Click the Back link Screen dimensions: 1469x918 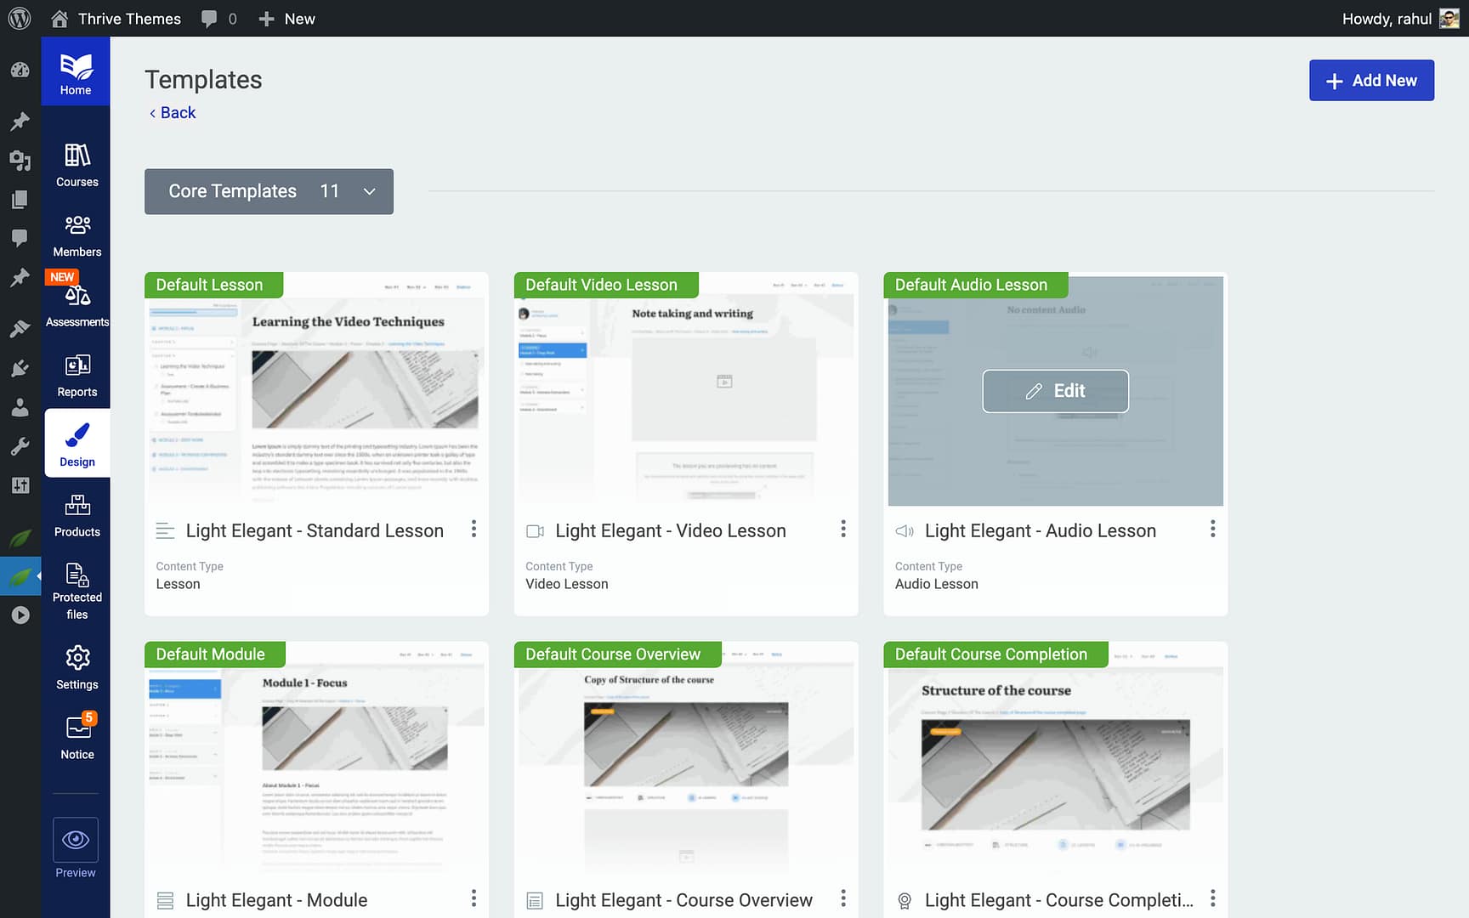pyautogui.click(x=173, y=113)
